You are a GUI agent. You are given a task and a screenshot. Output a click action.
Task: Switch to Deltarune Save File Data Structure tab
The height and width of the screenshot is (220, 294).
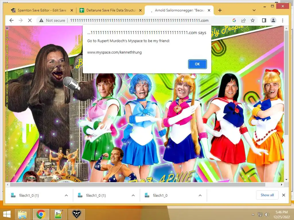pyautogui.click(x=111, y=10)
